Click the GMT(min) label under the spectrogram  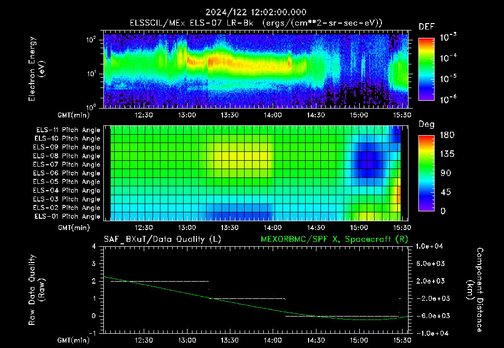[x=74, y=115]
